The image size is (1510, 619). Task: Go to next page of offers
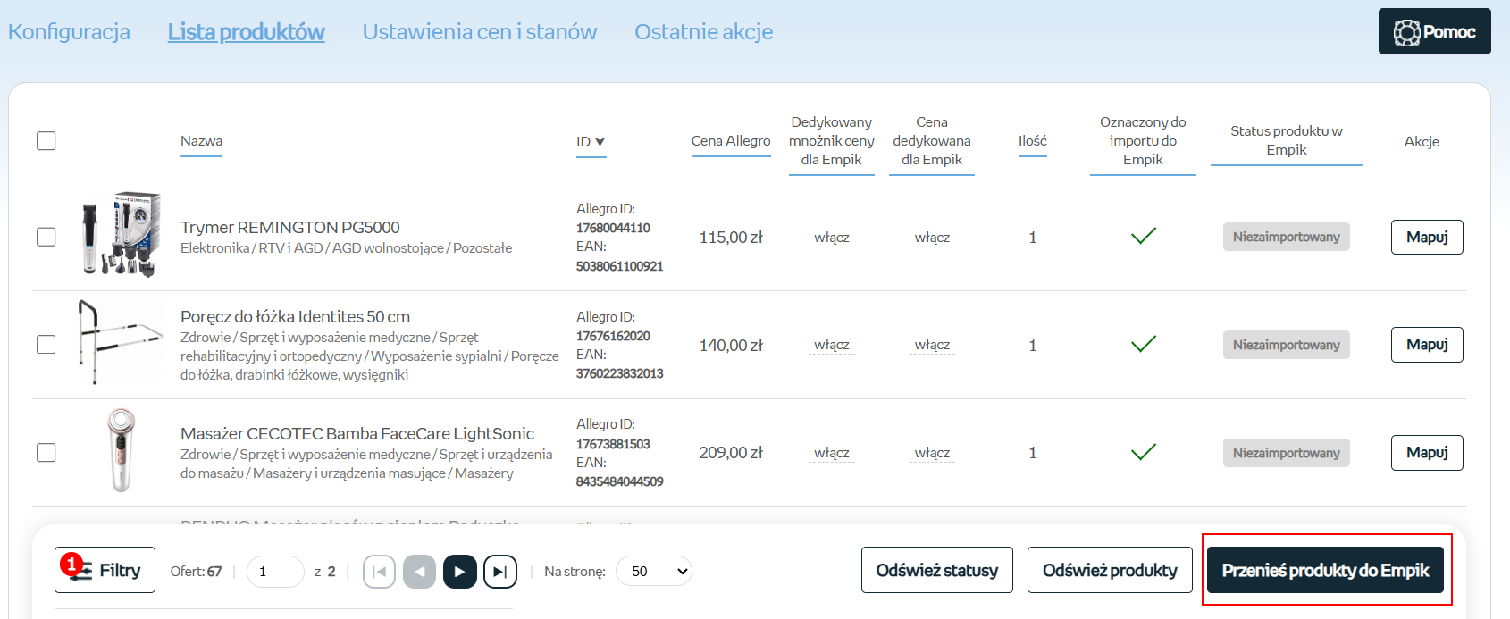(459, 572)
